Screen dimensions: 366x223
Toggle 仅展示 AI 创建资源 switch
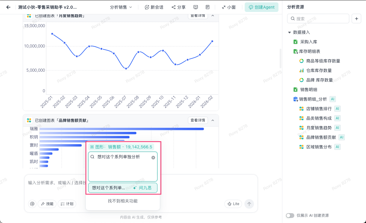290,216
